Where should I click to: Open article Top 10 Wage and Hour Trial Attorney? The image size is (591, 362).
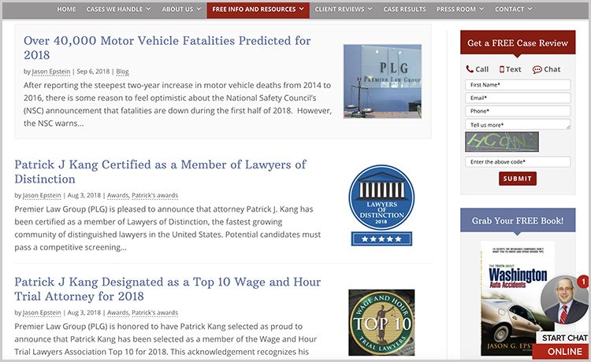pyautogui.click(x=167, y=289)
